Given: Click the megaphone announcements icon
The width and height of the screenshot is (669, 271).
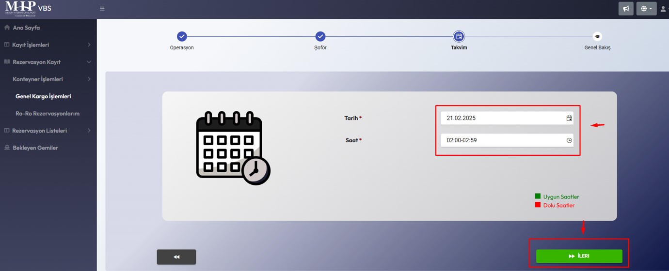Looking at the screenshot, I should [x=626, y=9].
